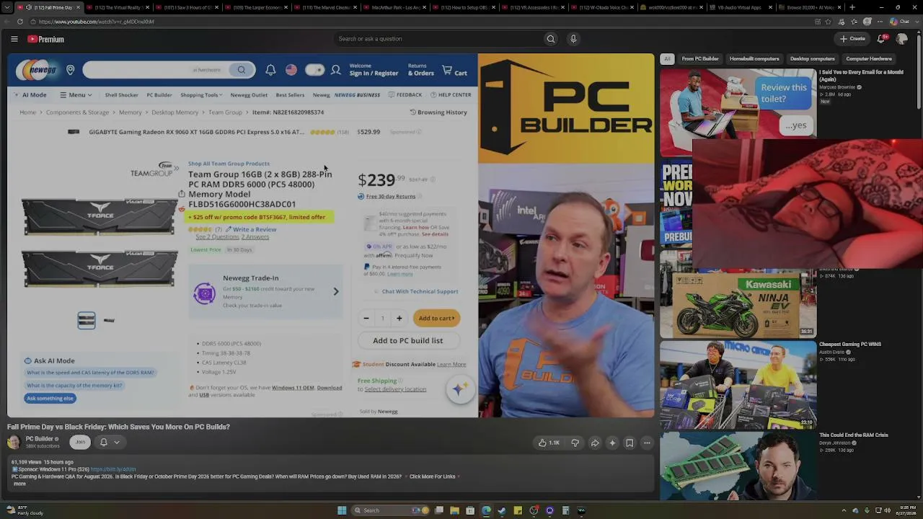Click 'AI Mode' in the Newegg nav bar
The width and height of the screenshot is (923, 519).
(30, 95)
